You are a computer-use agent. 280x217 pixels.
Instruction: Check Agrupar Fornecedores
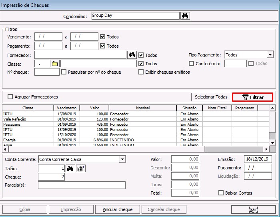[x=10, y=97]
